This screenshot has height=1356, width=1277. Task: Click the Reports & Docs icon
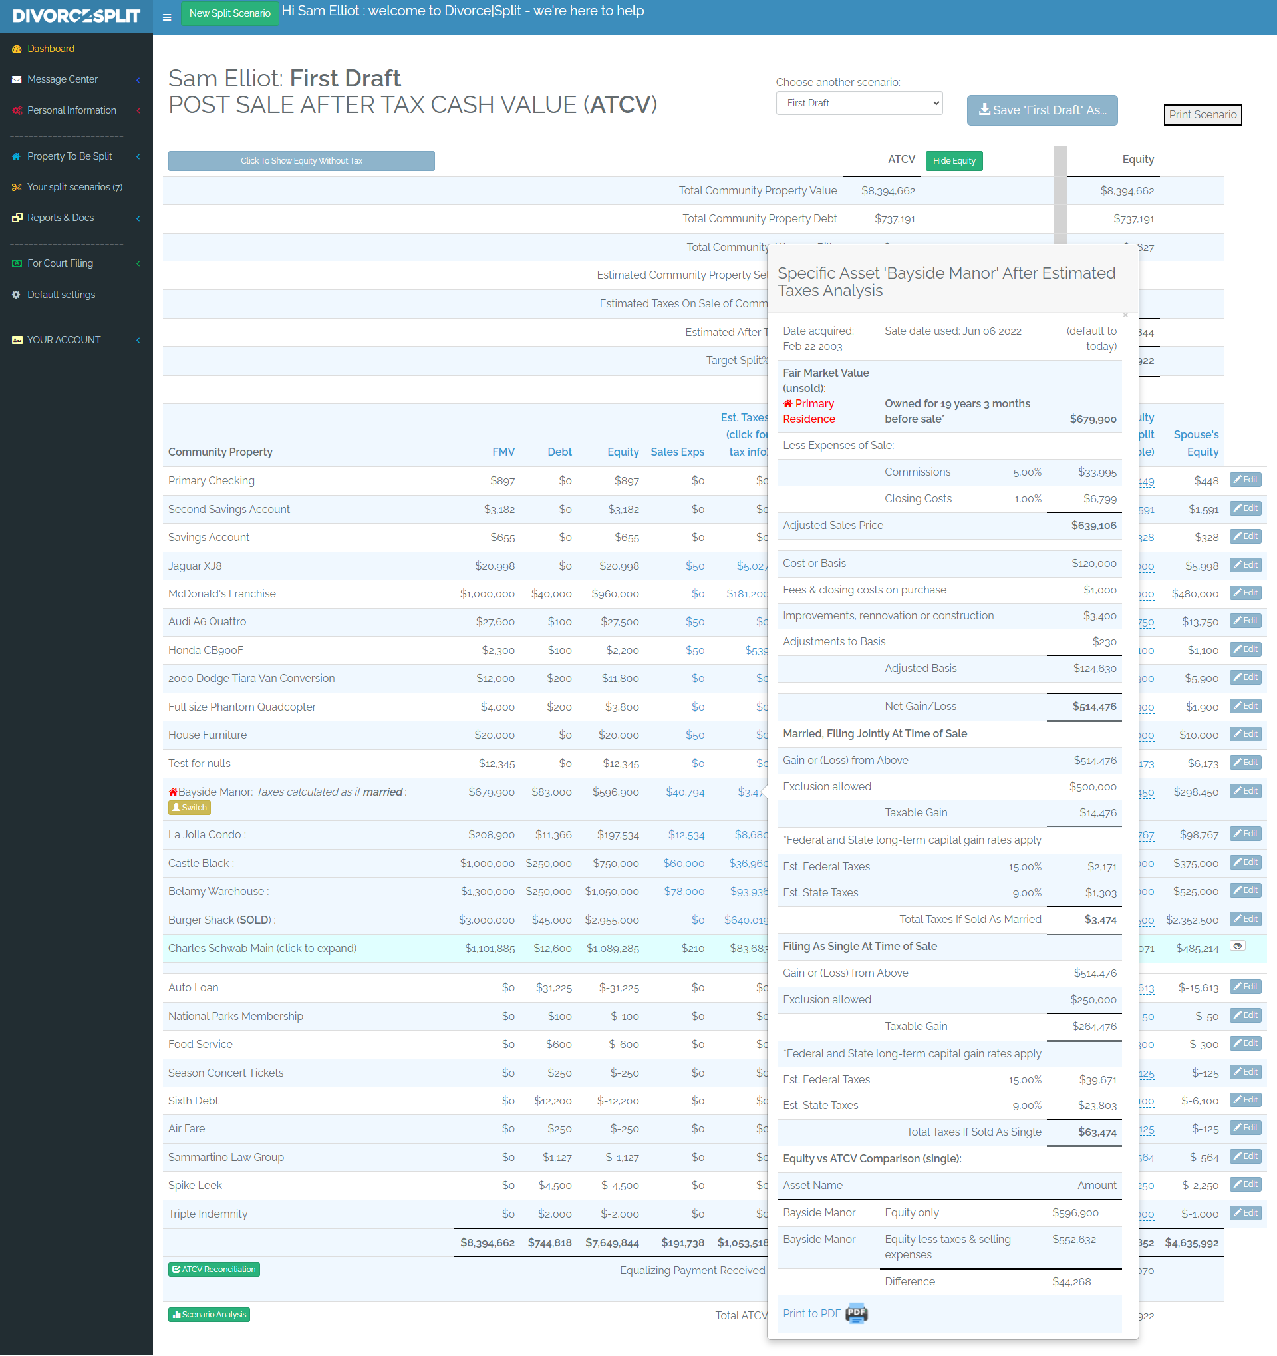[x=17, y=218]
